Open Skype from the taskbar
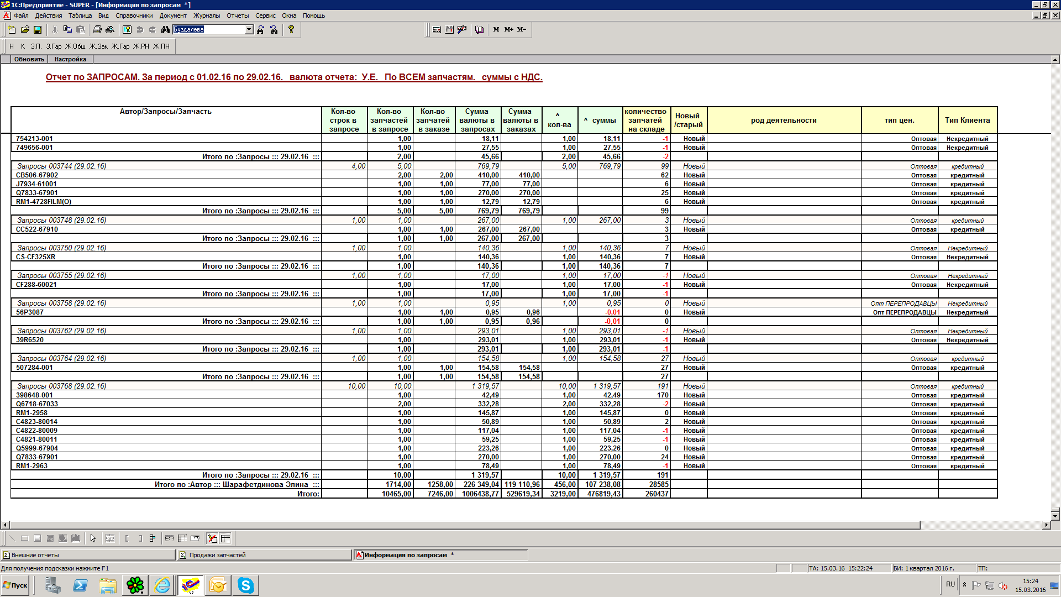This screenshot has width=1061, height=597. [x=245, y=585]
